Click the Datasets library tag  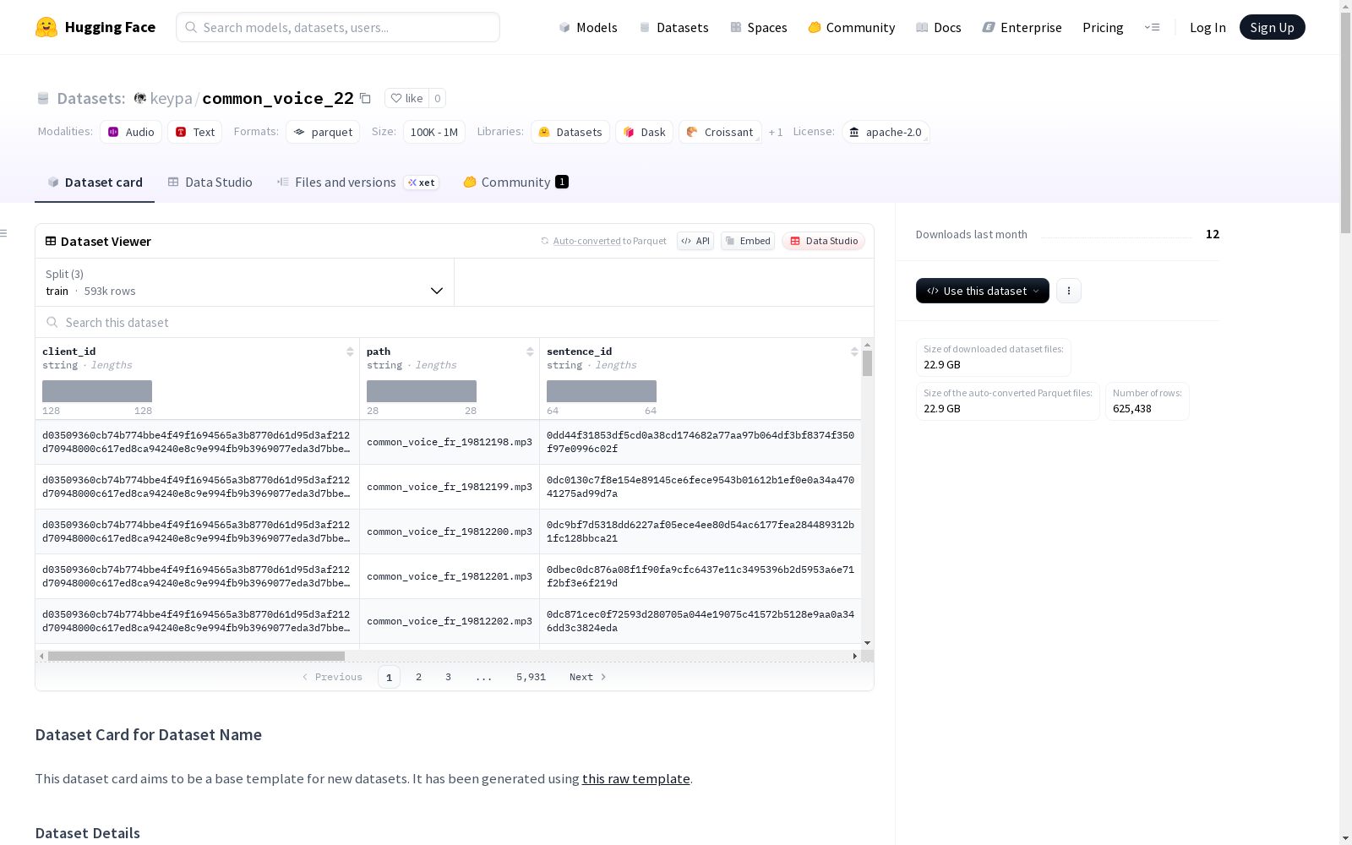click(570, 132)
